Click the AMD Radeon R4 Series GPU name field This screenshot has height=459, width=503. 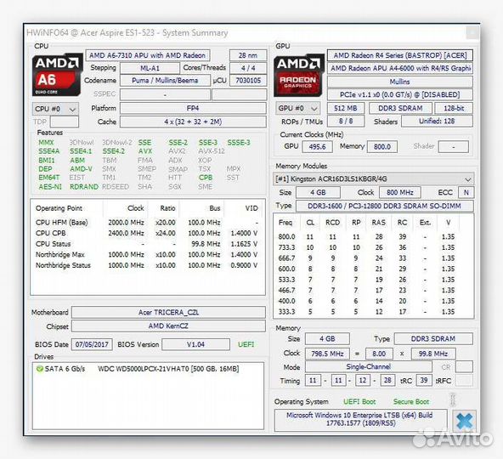[x=399, y=55]
